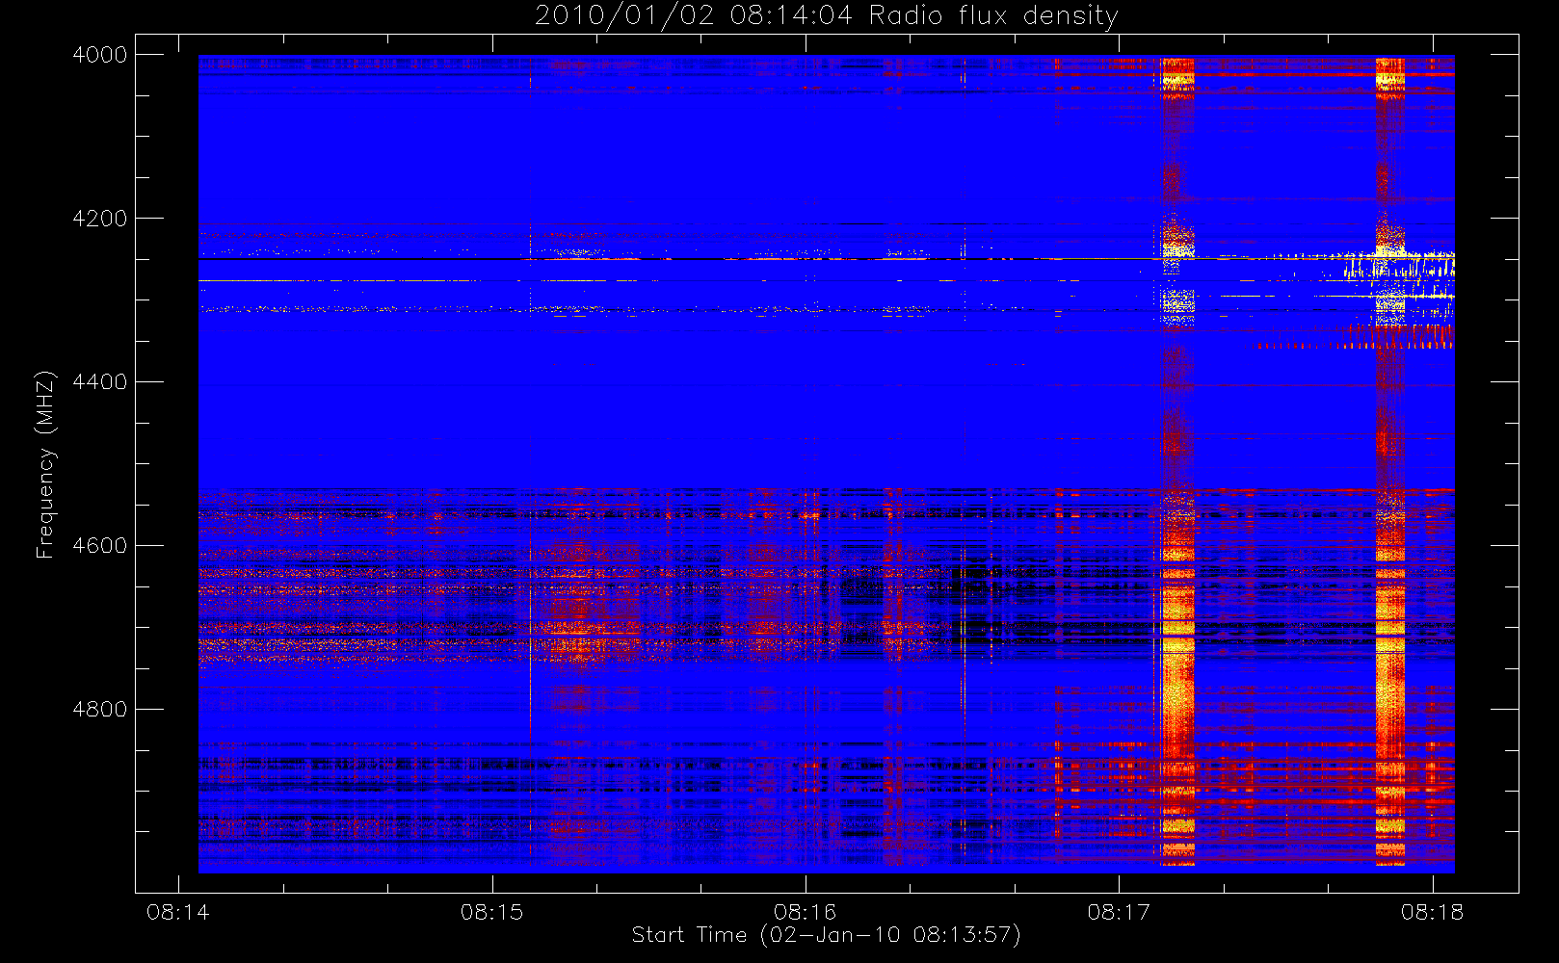Viewport: 1559px width, 963px height.
Task: Click the 08:18 time axis label
Action: pyautogui.click(x=1432, y=912)
